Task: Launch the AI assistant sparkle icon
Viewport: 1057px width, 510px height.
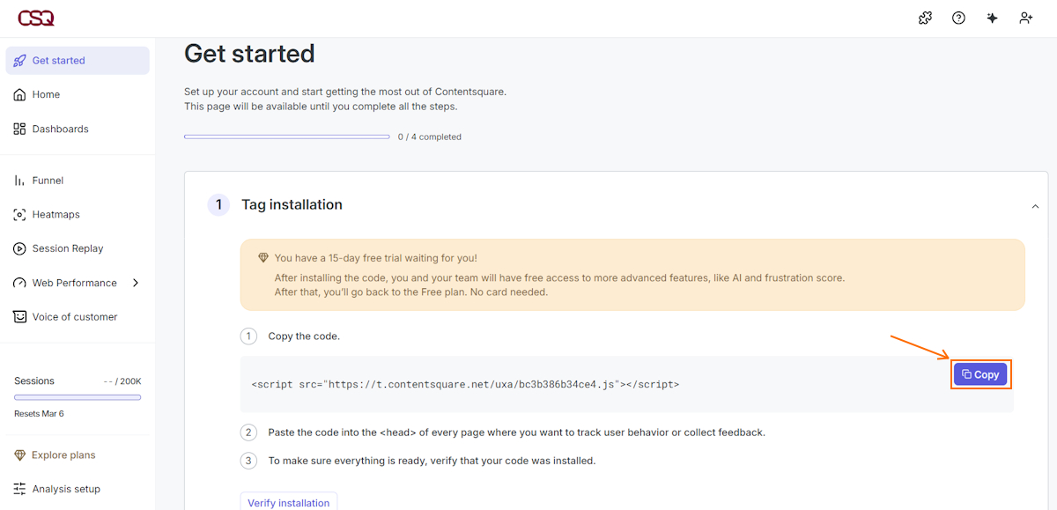Action: tap(992, 18)
